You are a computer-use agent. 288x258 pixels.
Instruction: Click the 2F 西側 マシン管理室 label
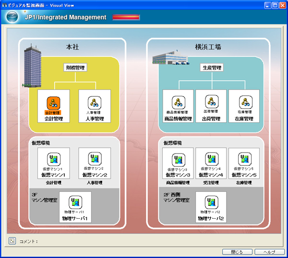176,198
